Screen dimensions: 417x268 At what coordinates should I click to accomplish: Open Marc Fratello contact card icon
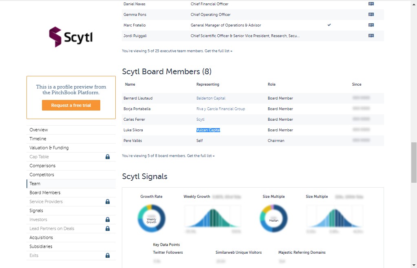tap(371, 25)
